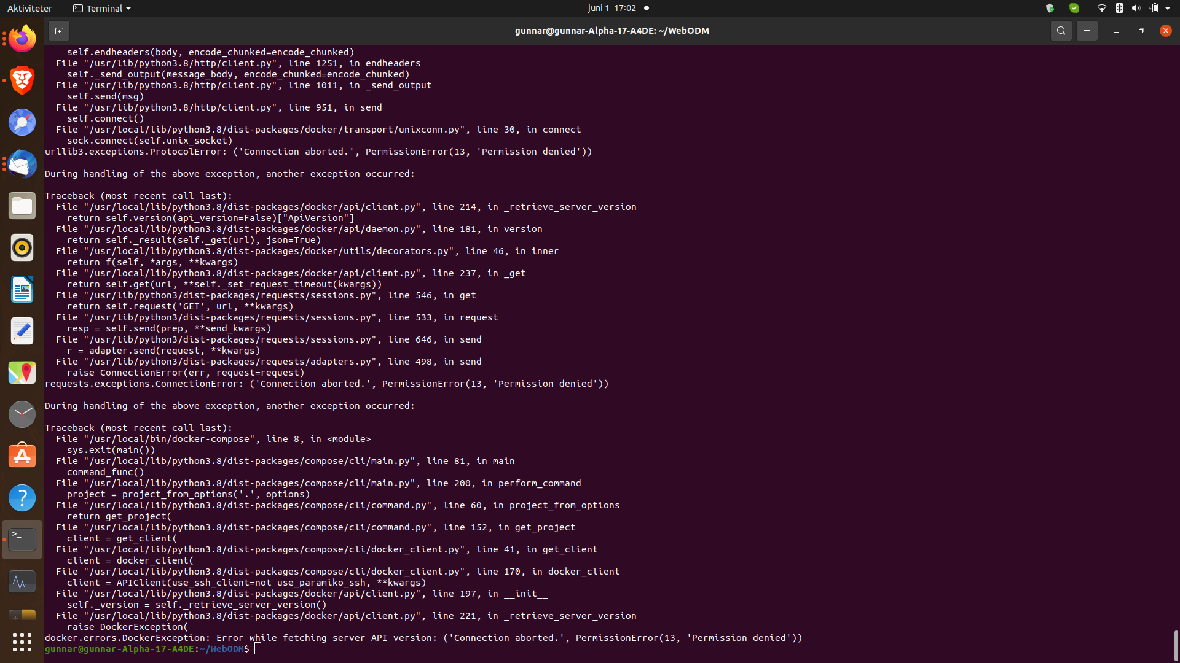This screenshot has width=1180, height=663.
Task: Toggle Bluetooth from the top bar
Action: click(x=1119, y=8)
